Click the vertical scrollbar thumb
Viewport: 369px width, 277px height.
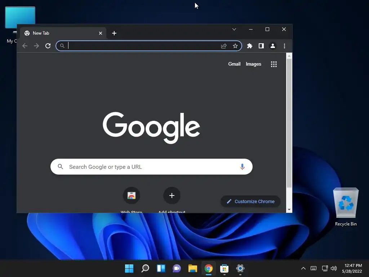[x=289, y=123]
